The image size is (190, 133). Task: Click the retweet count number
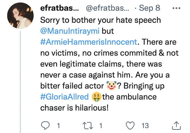(101, 126)
